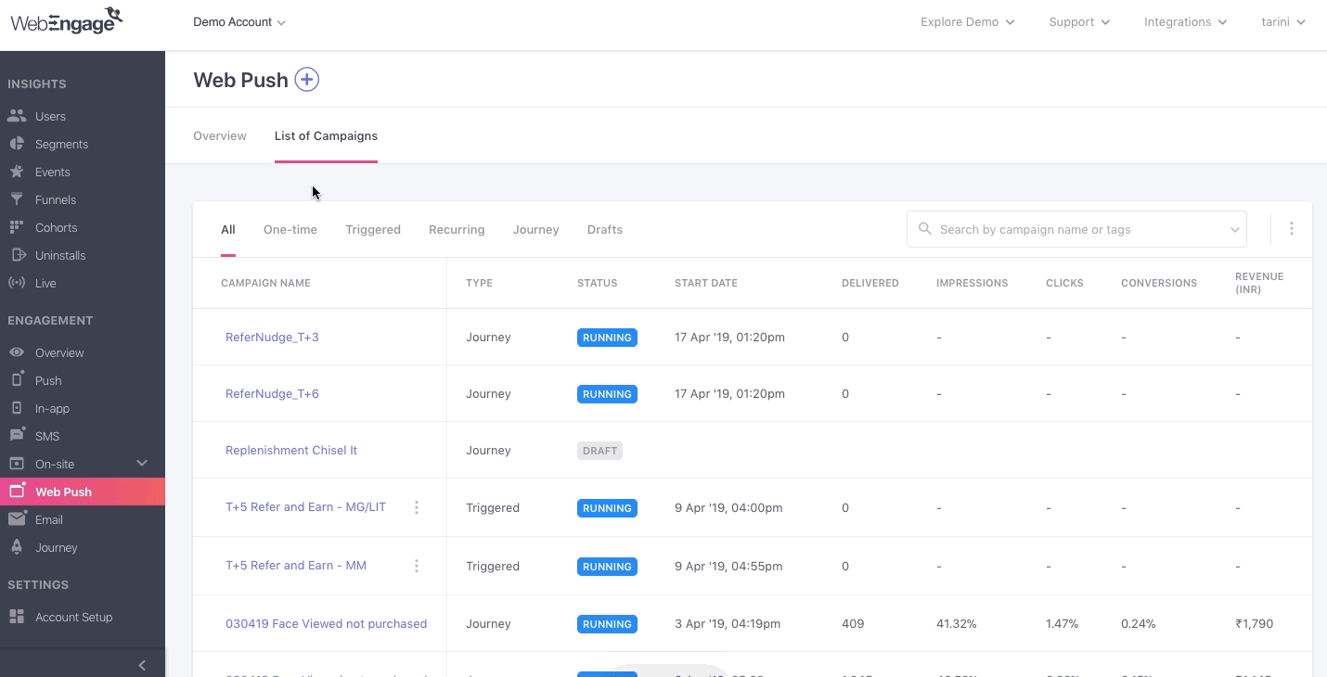Filter by One-time campaigns tab
The width and height of the screenshot is (1327, 677).
[290, 230]
